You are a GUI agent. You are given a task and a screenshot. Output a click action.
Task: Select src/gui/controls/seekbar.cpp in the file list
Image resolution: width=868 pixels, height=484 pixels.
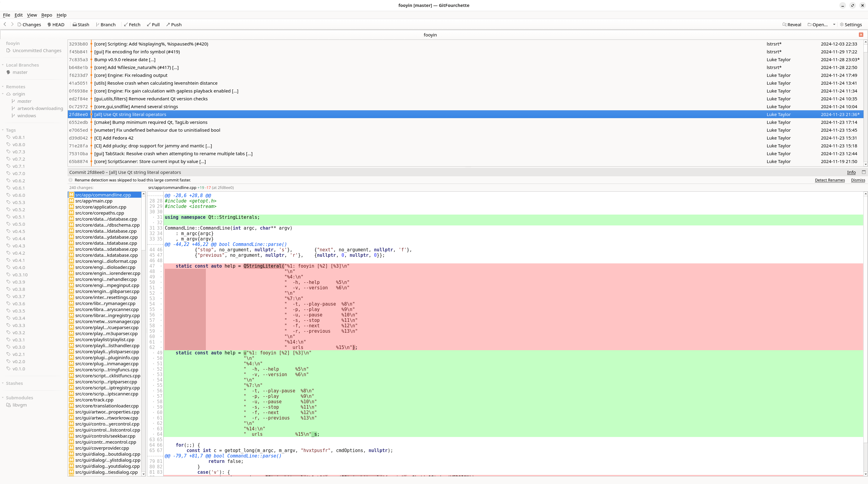tap(105, 436)
